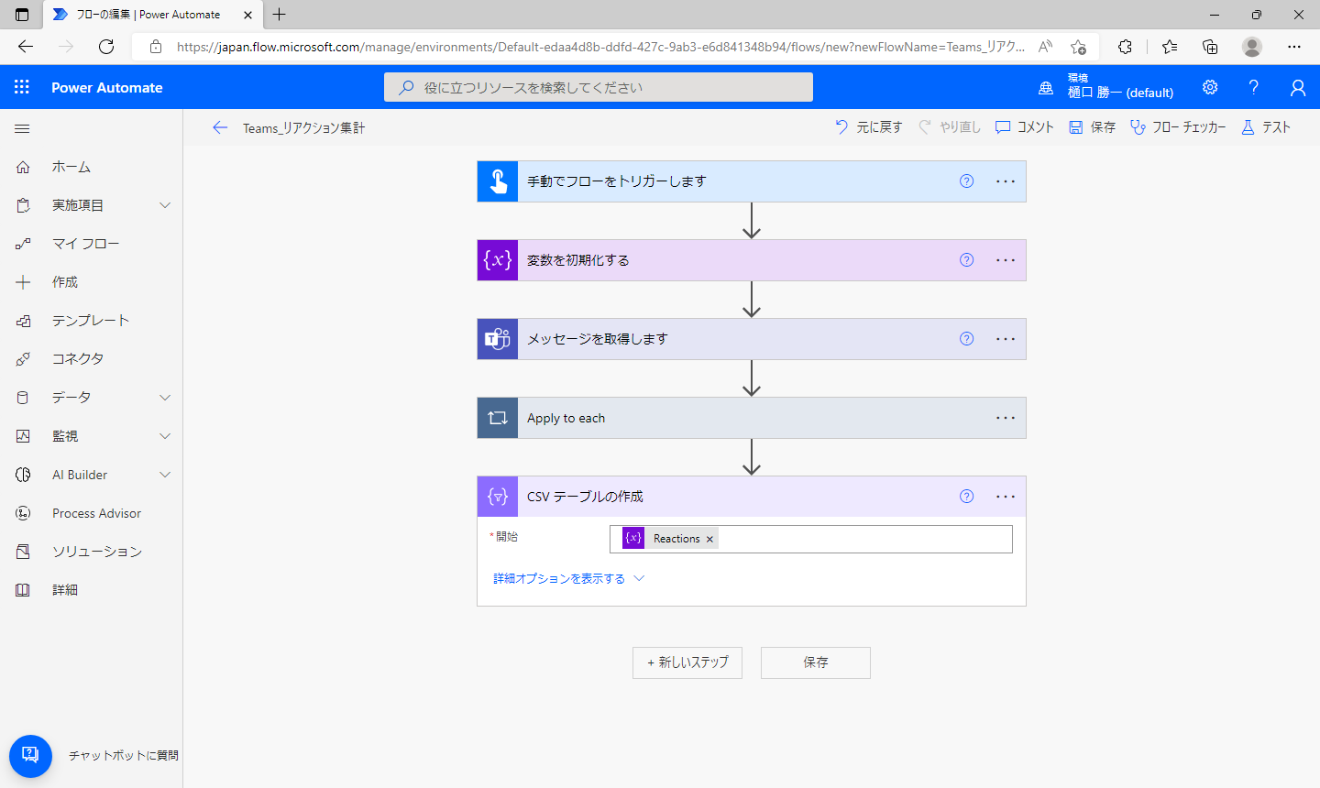Click the manual trigger hand icon

point(498,181)
